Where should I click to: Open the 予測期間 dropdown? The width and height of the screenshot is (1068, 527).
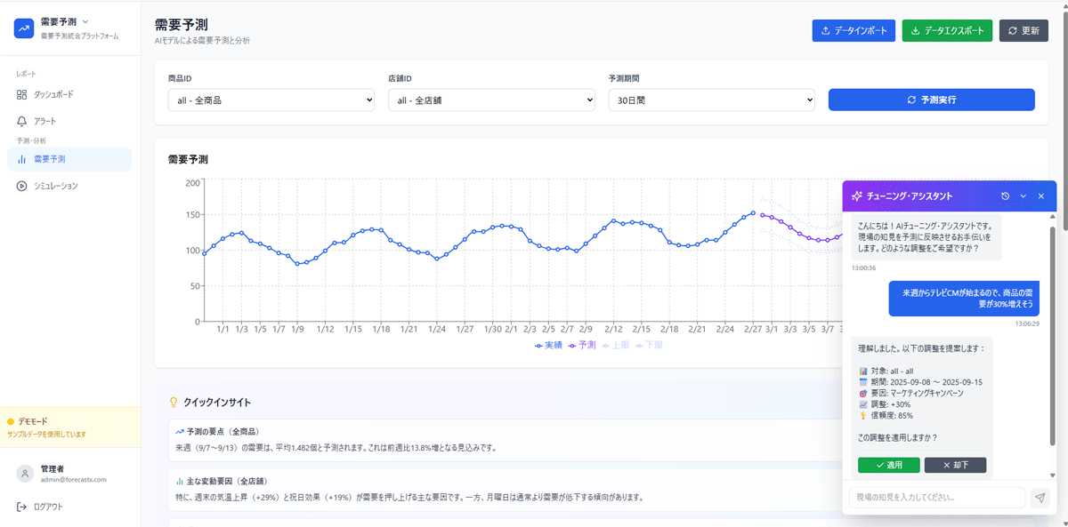click(712, 100)
